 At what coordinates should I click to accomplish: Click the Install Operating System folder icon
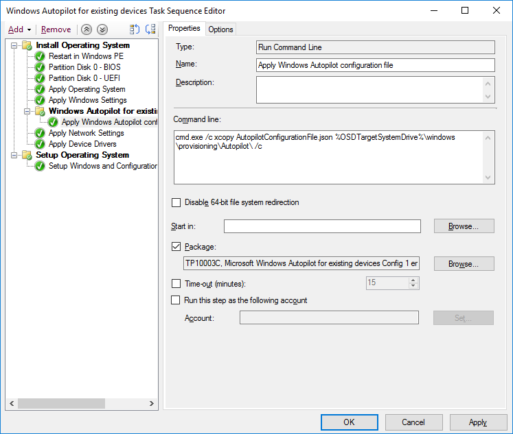[x=27, y=45]
